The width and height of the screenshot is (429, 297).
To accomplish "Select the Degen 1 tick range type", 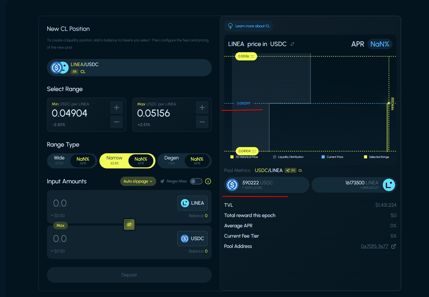I will [x=171, y=160].
